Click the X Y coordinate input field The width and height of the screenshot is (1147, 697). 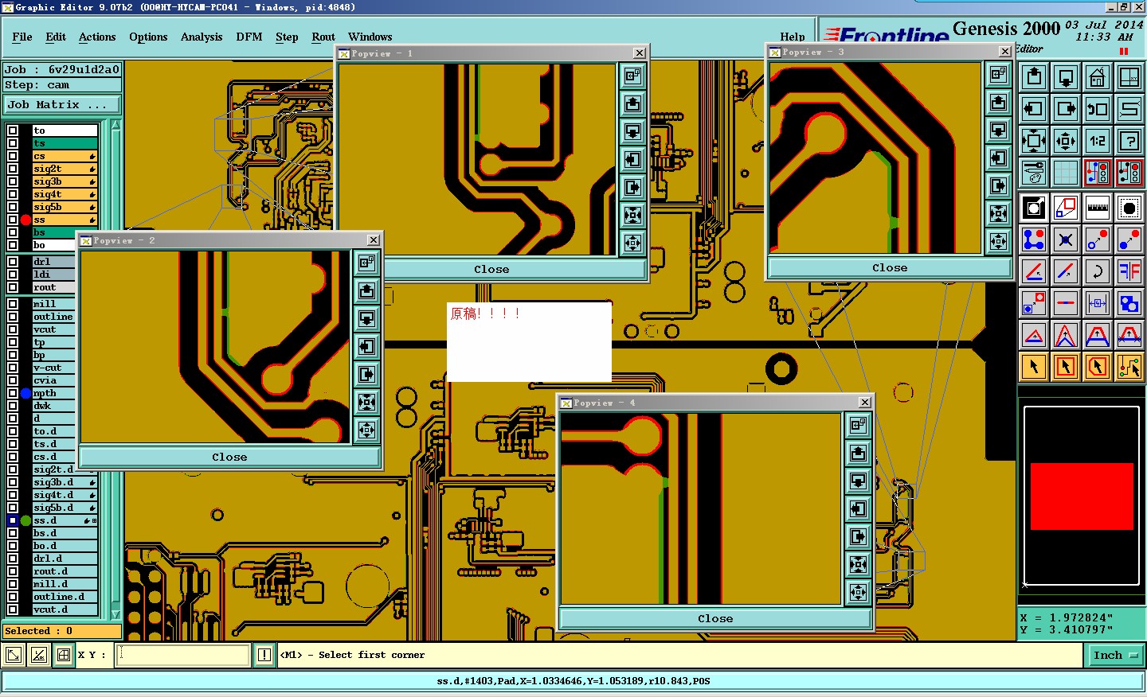click(184, 656)
